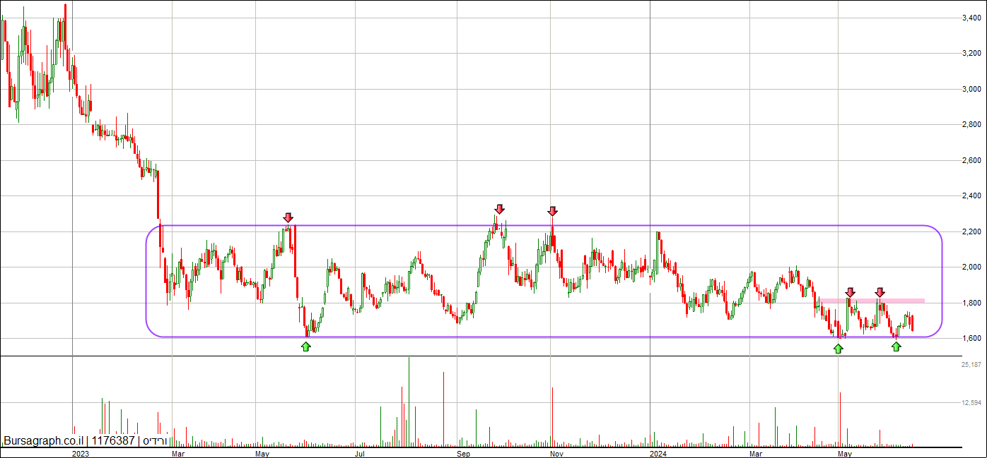Click the 2,200 price axis label
The image size is (987, 458).
970,231
